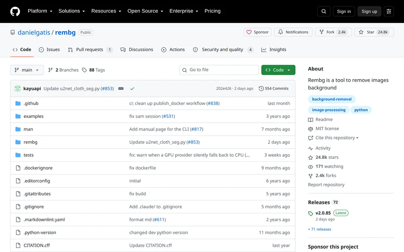Click the background-removal topic tag

[332, 99]
